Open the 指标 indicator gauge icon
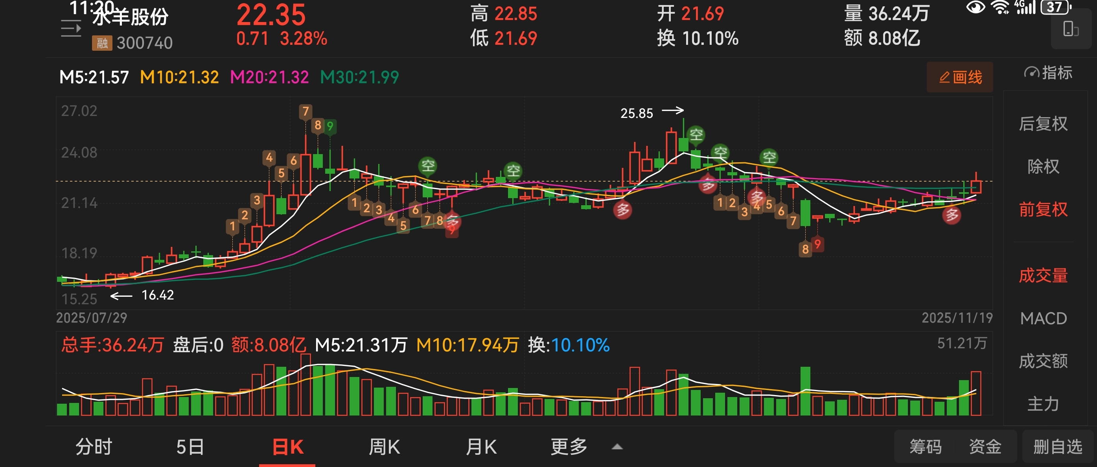Viewport: 1097px width, 467px height. point(1031,73)
